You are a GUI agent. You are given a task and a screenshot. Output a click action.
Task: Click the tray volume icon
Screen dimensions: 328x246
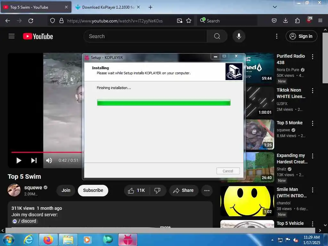(x=296, y=240)
